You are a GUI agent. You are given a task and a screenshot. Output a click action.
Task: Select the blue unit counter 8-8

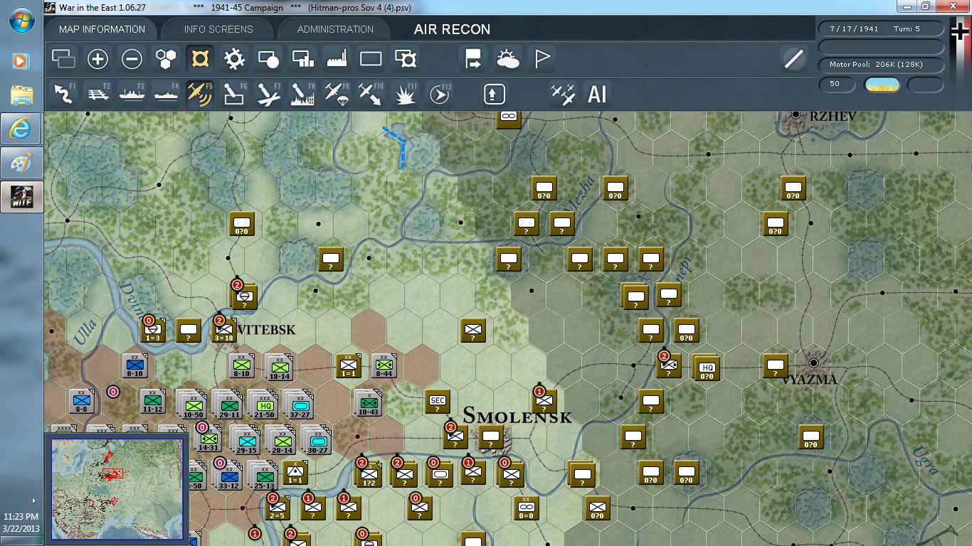pyautogui.click(x=82, y=402)
